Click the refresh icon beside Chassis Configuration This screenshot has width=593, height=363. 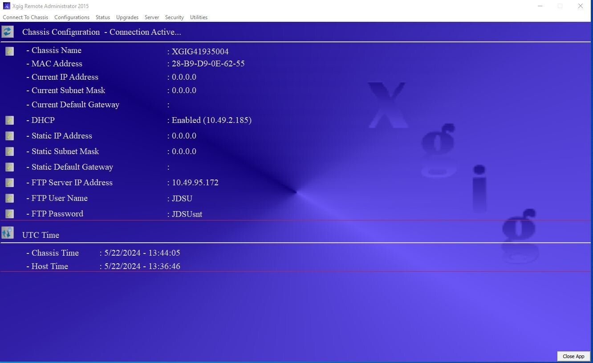(8, 32)
